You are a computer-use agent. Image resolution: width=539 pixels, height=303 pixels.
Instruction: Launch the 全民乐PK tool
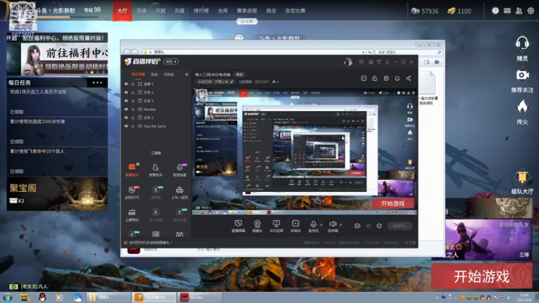coord(131,193)
